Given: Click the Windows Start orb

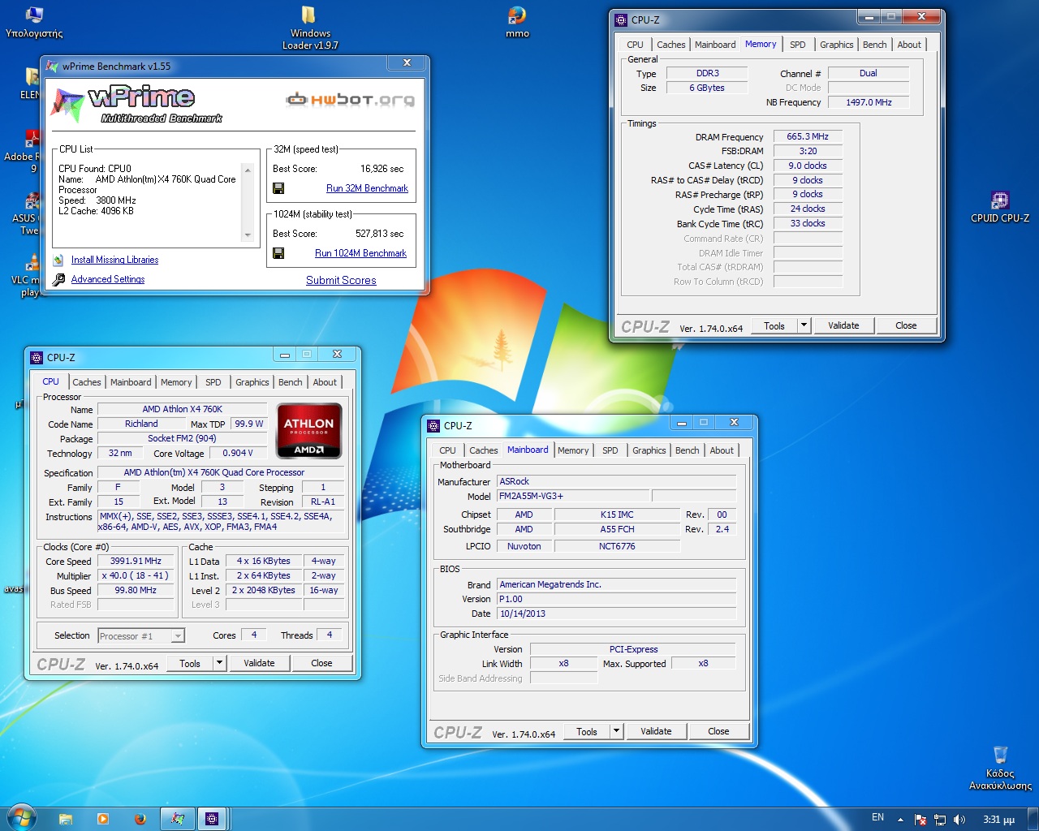Looking at the screenshot, I should [21, 818].
